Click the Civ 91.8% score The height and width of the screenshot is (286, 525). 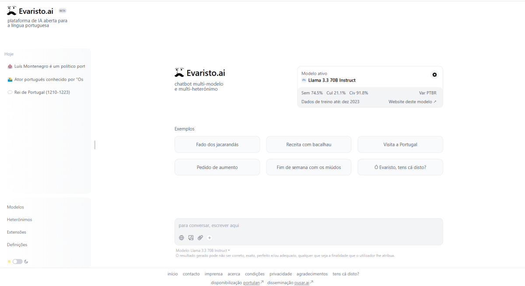359,93
